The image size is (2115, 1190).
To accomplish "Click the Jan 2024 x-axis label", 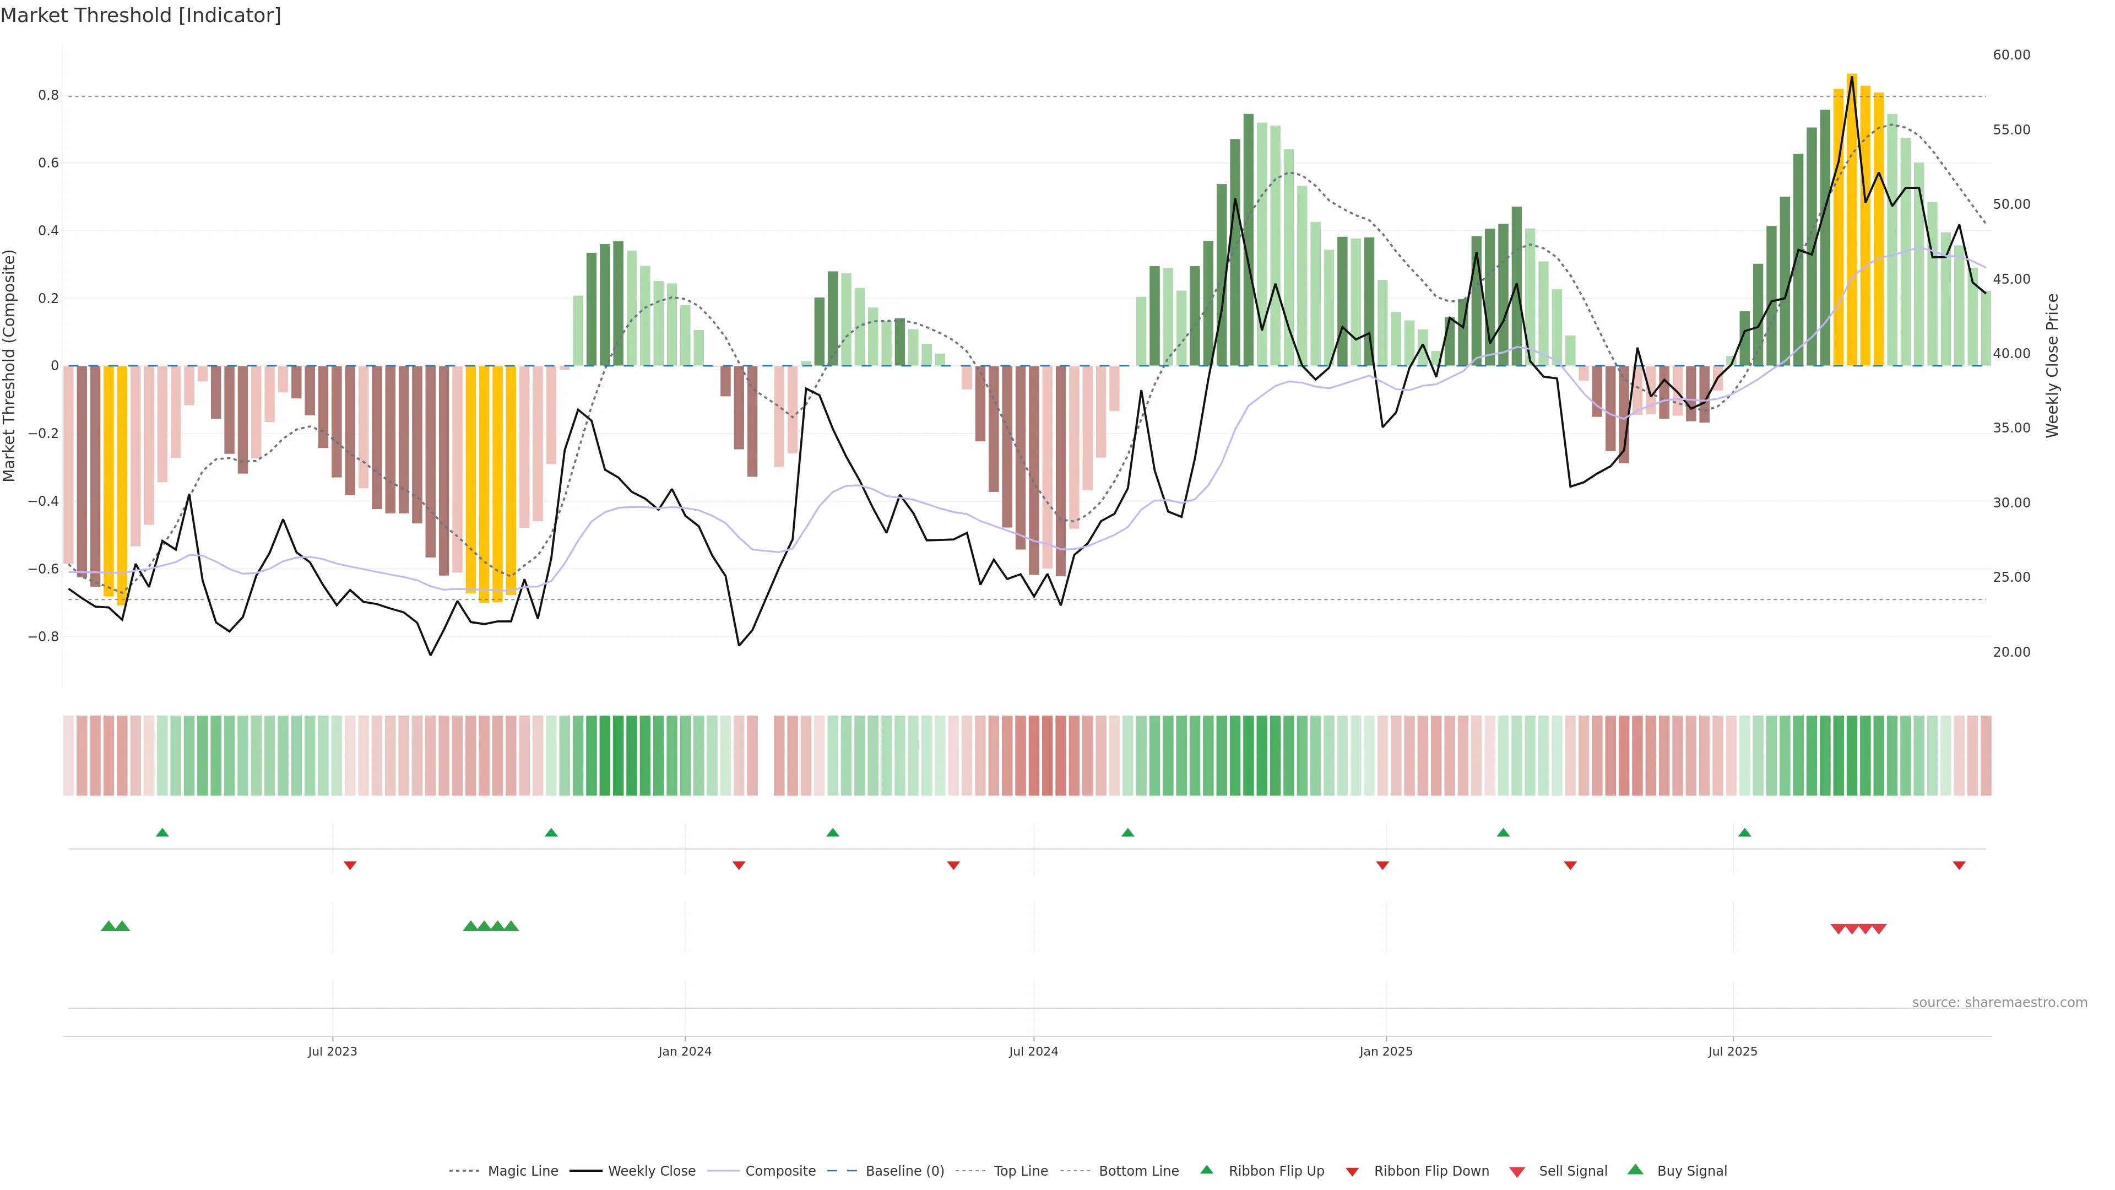I will click(x=685, y=1051).
